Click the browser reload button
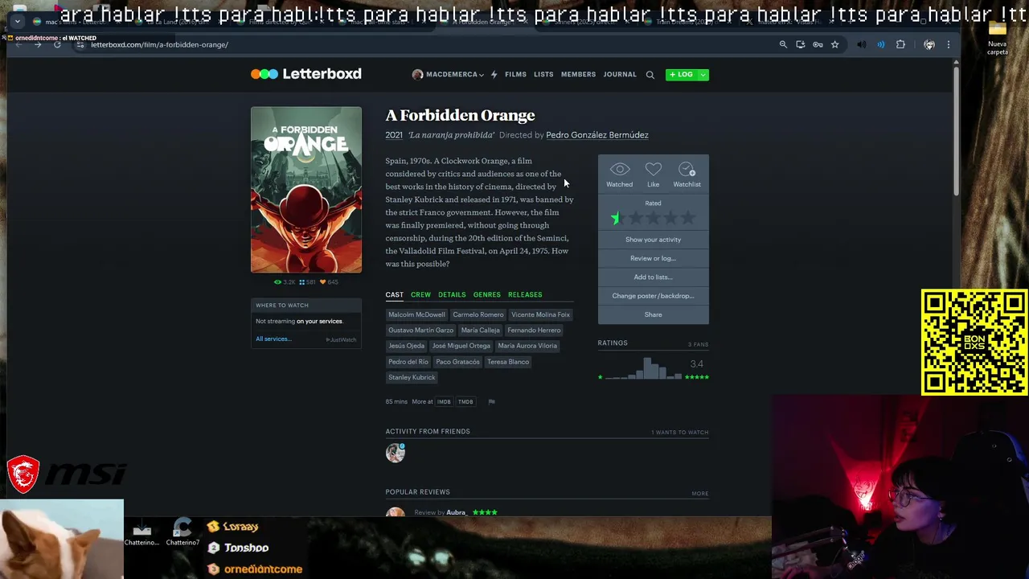 click(57, 45)
